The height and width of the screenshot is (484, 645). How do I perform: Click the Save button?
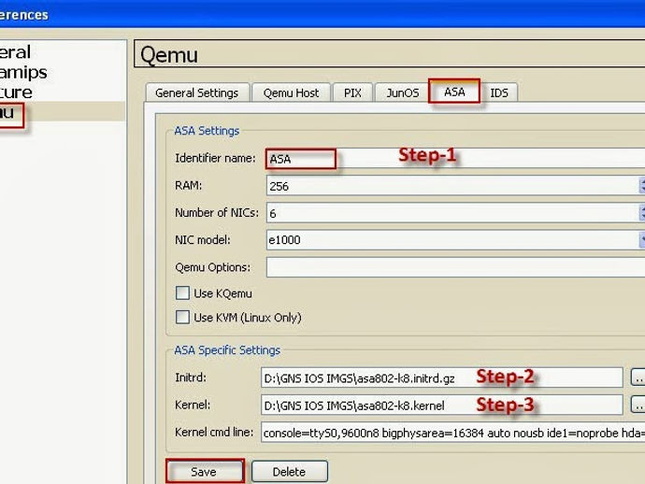click(205, 471)
